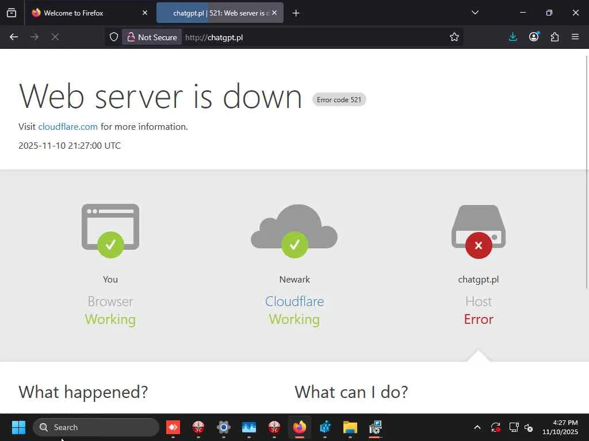The height and width of the screenshot is (441, 589).
Task: Click the cloud icon with green check
Action: tap(294, 231)
